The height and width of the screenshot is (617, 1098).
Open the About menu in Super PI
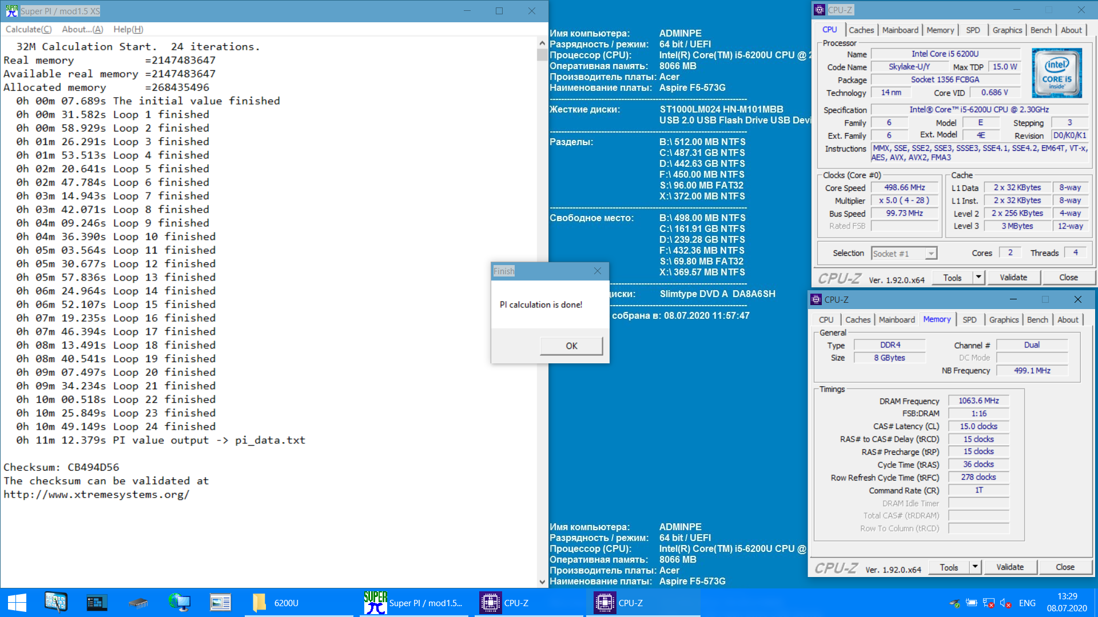click(x=82, y=29)
